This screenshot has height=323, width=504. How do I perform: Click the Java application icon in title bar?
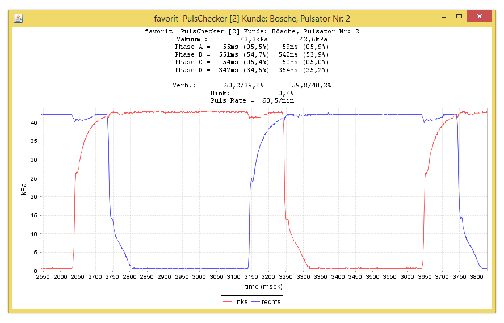18,19
